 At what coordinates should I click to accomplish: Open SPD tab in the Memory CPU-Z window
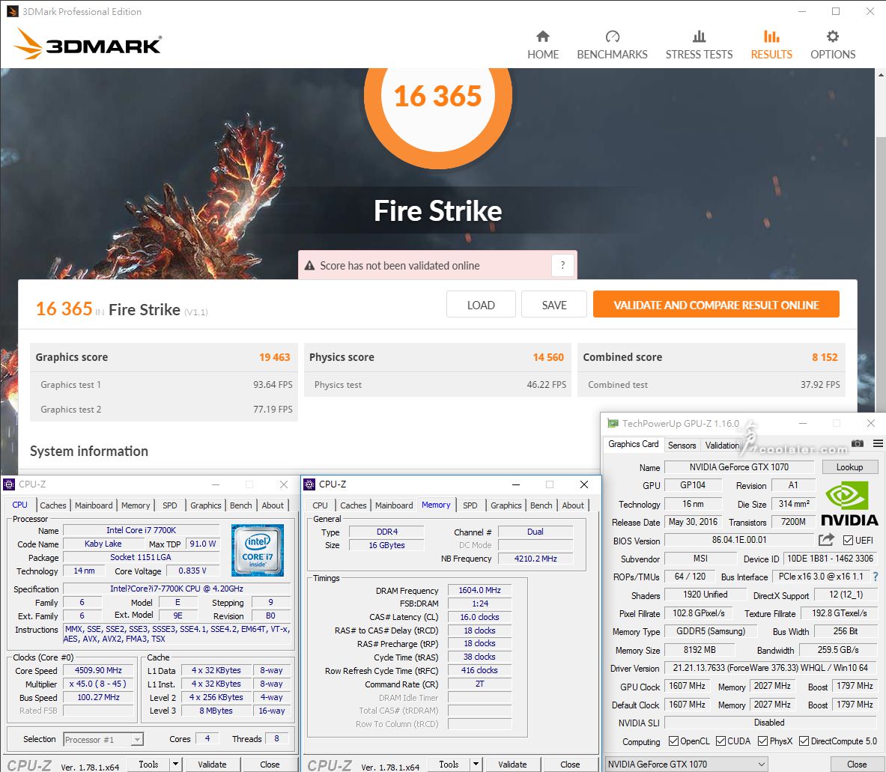point(470,505)
